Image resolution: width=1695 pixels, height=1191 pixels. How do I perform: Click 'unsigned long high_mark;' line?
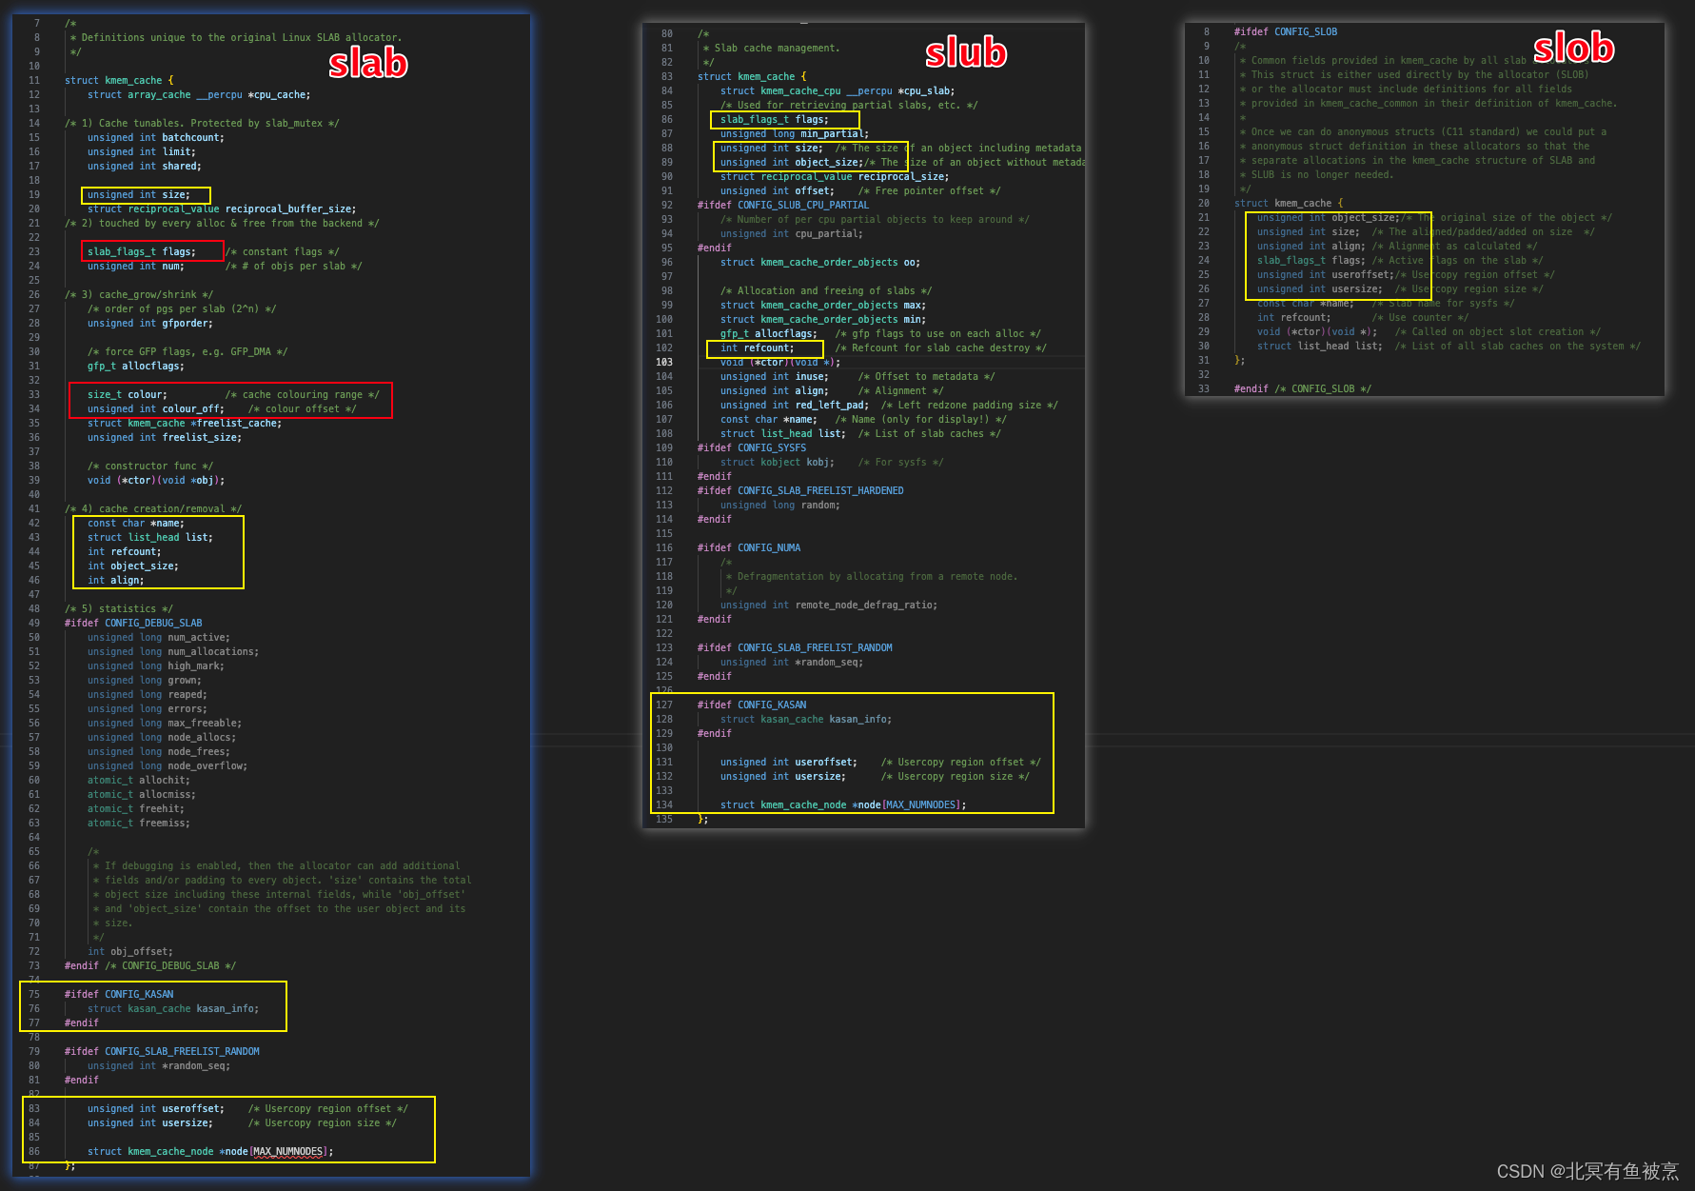[x=156, y=665]
